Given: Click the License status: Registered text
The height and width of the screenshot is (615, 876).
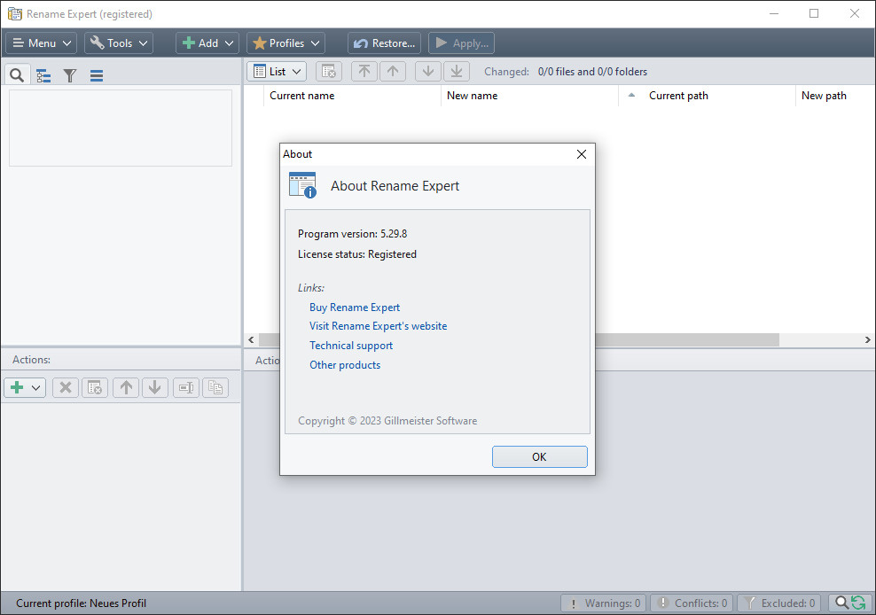Looking at the screenshot, I should tap(357, 254).
